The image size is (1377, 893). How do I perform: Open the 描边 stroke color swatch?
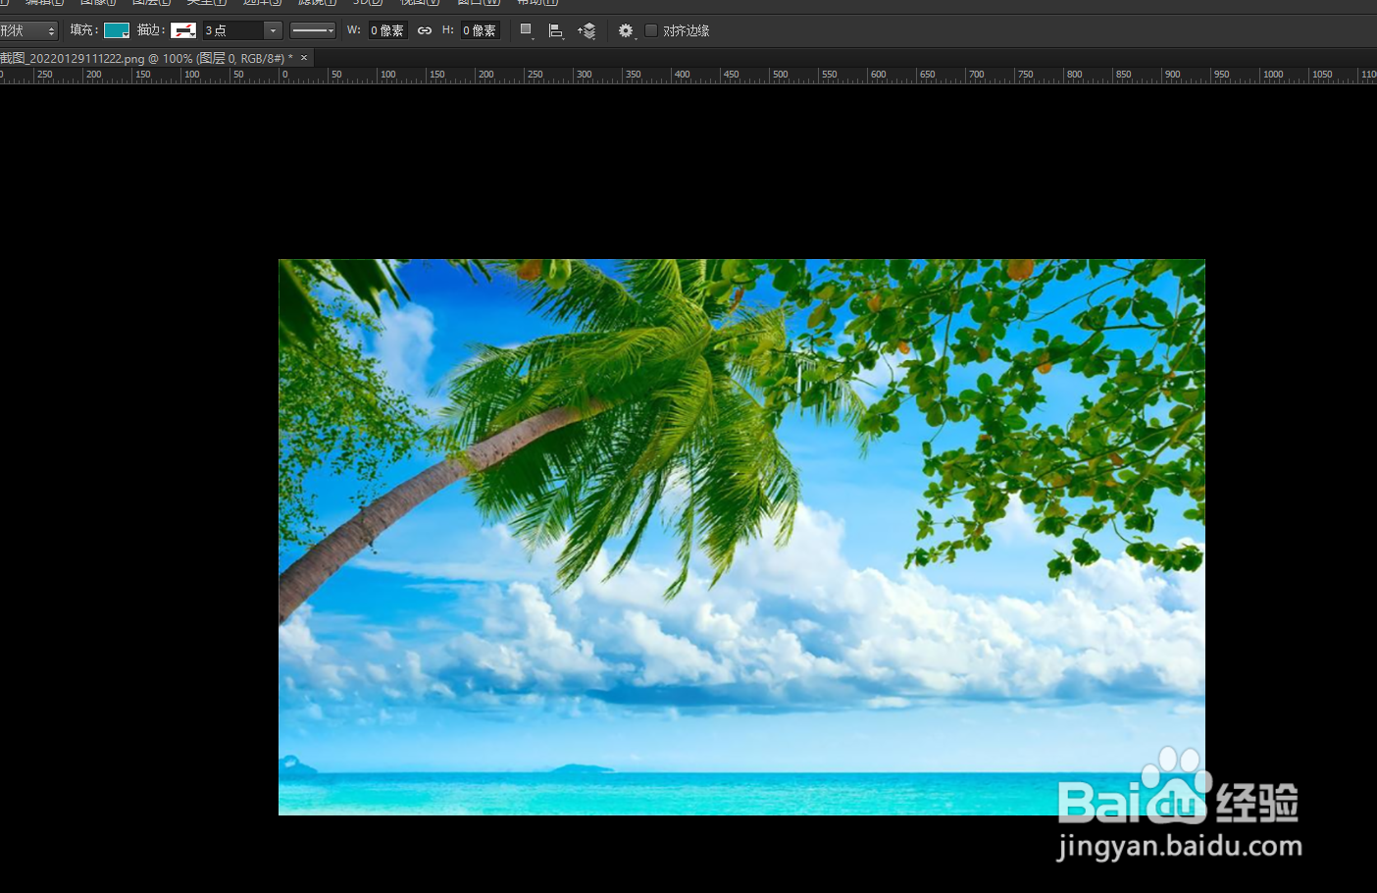point(183,30)
